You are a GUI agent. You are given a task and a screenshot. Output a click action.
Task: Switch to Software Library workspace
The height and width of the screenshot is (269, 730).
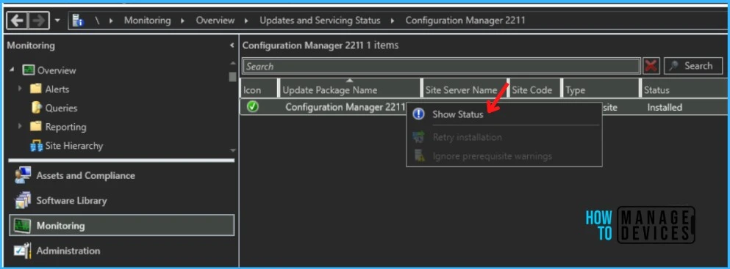tap(72, 200)
